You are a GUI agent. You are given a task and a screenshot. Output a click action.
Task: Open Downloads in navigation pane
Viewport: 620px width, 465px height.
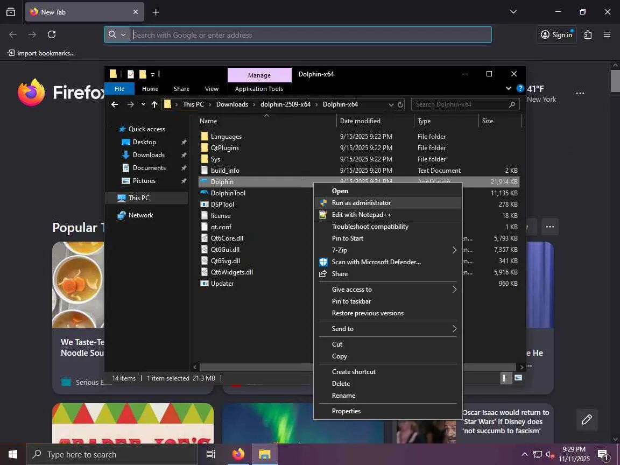[x=149, y=155]
